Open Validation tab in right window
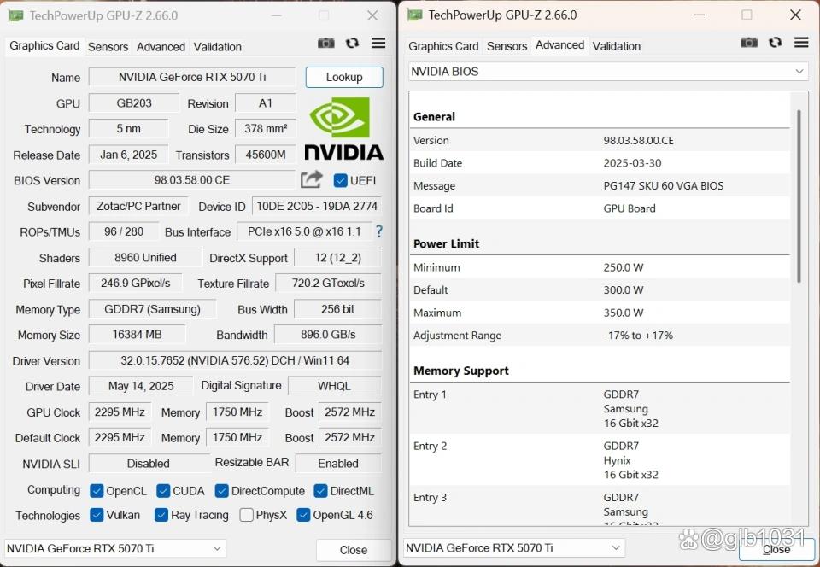 pos(616,46)
